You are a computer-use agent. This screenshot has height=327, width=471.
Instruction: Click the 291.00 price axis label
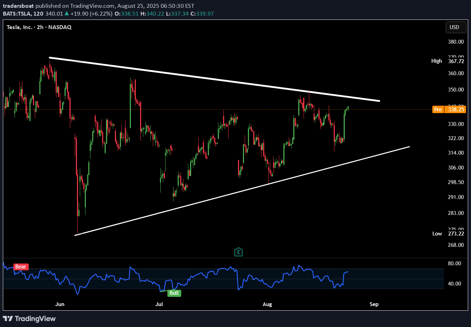point(456,197)
